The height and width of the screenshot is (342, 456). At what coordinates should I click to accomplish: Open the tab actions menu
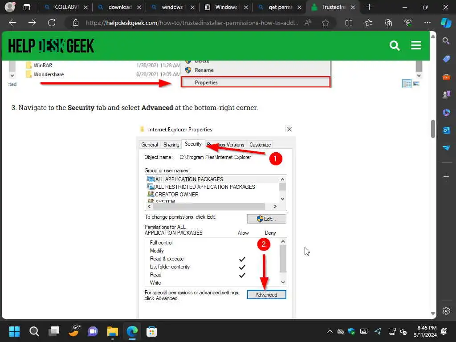coord(26,7)
